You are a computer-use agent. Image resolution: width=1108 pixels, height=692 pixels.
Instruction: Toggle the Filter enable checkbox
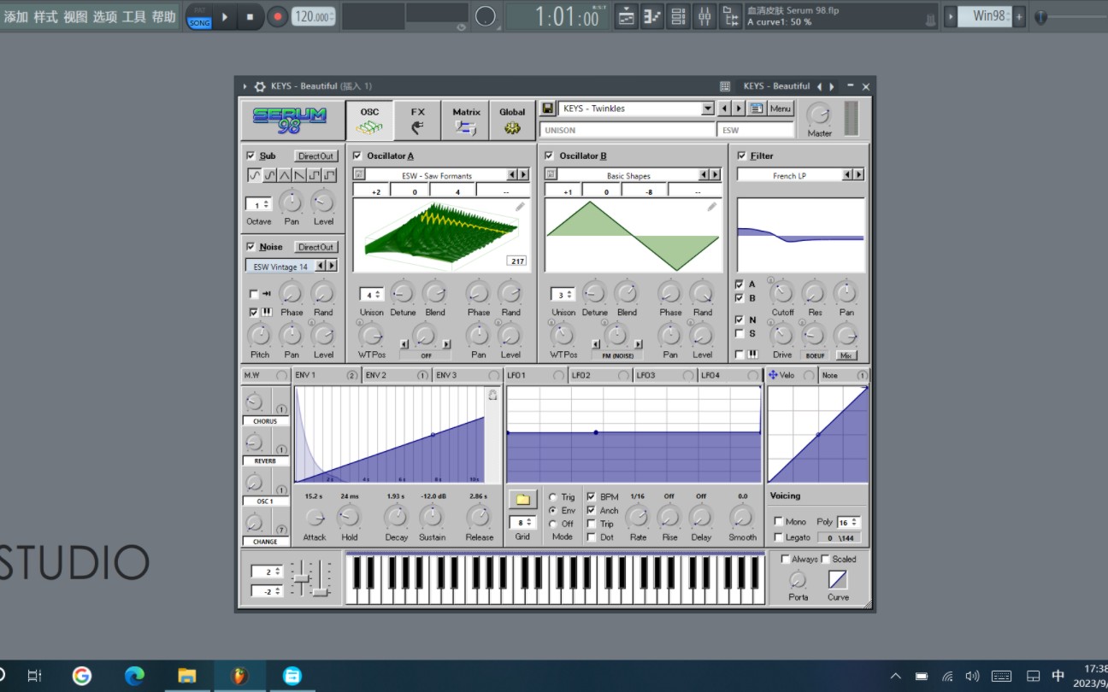pyautogui.click(x=741, y=155)
